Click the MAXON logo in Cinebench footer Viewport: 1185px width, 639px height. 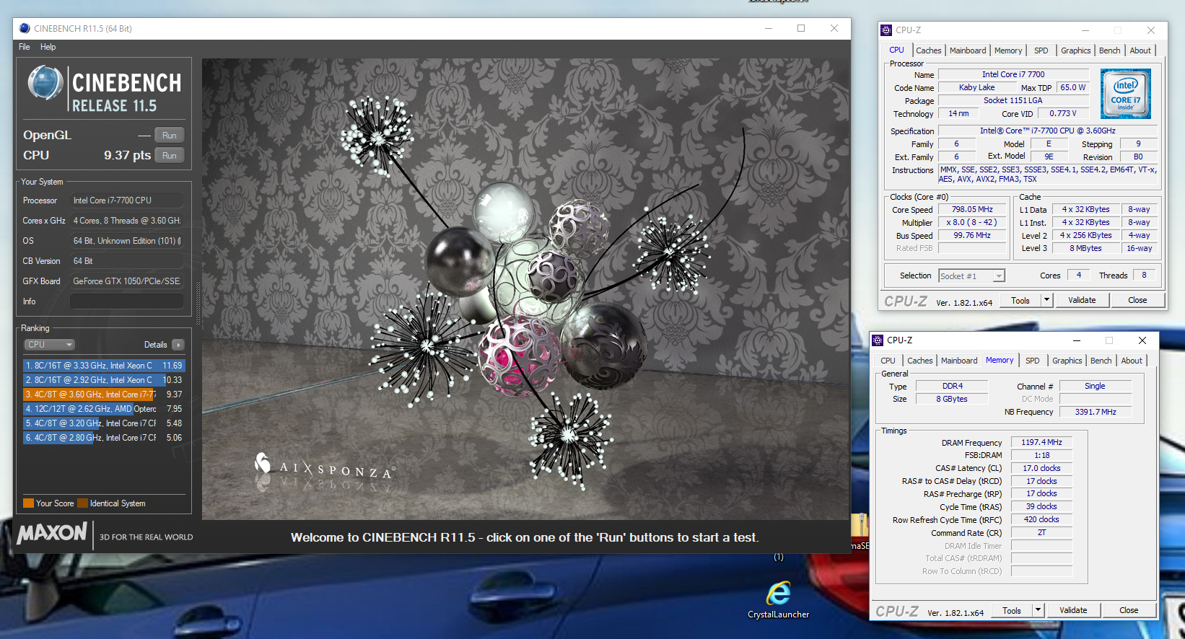pos(52,533)
